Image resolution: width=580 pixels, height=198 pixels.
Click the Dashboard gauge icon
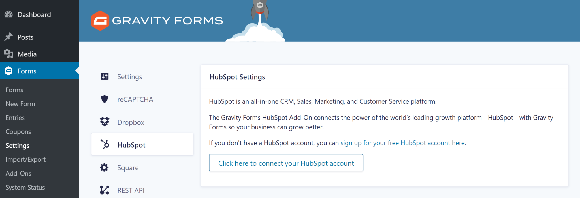(9, 14)
